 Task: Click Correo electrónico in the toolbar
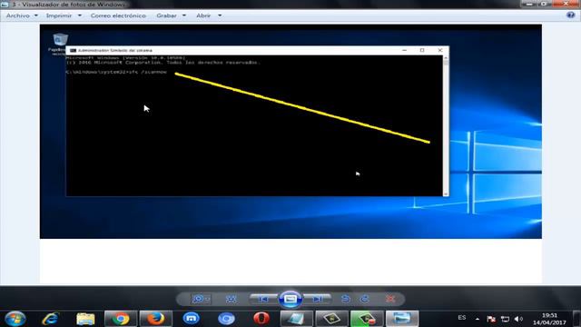pos(118,15)
